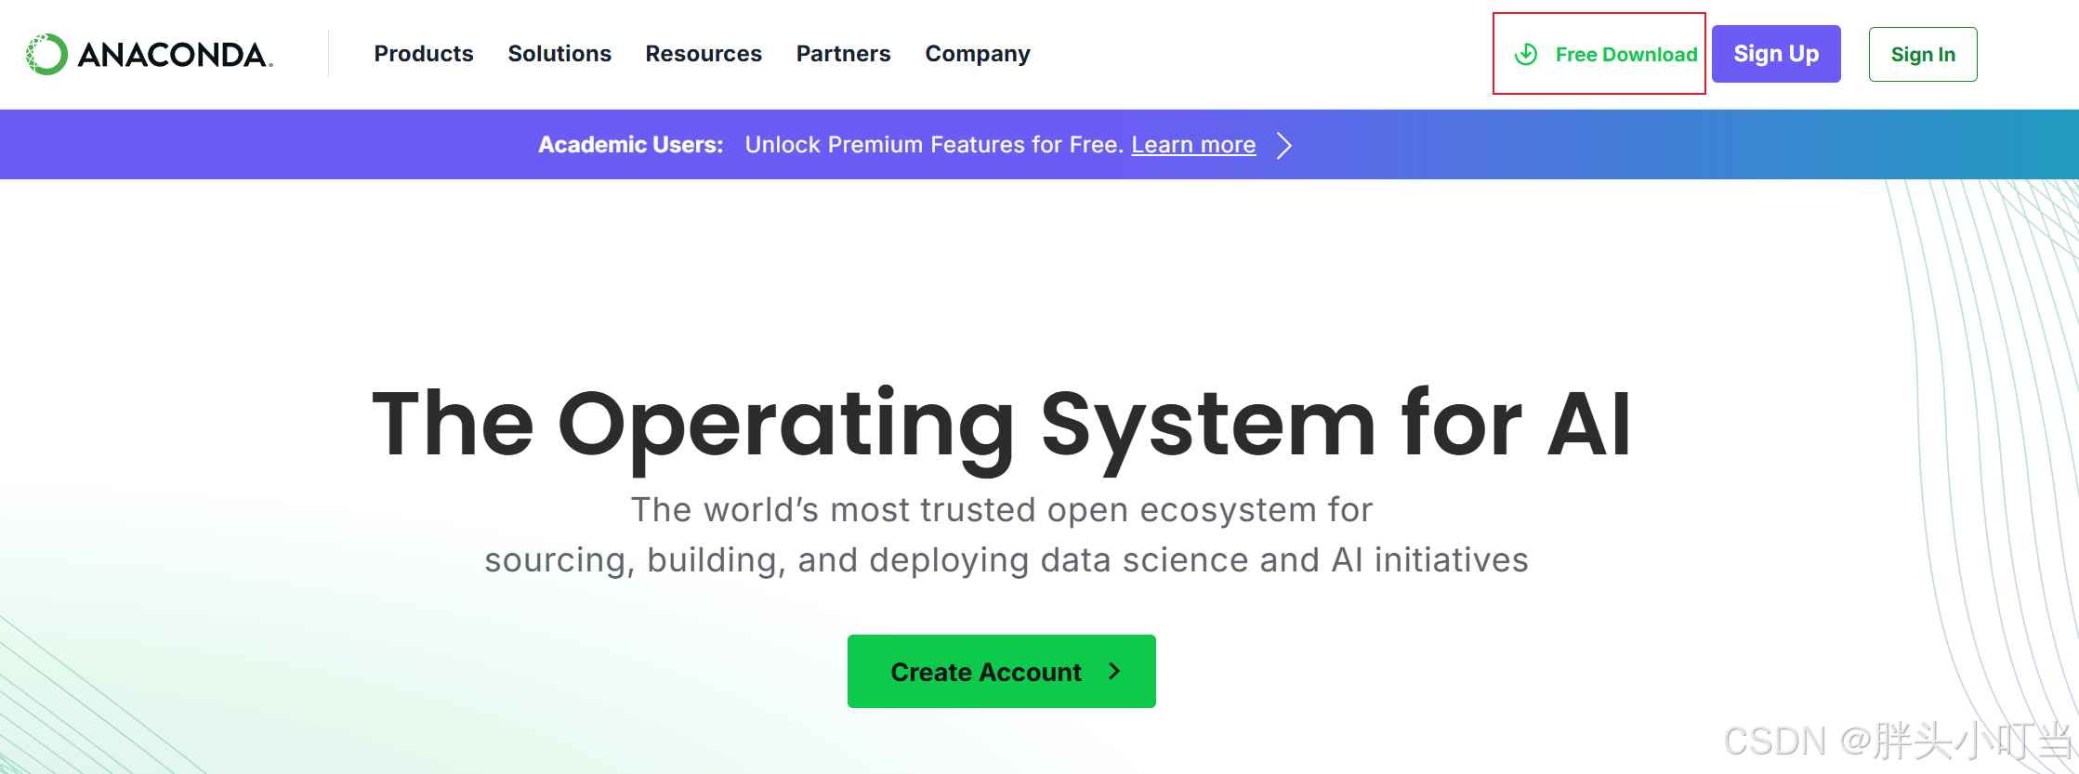Click the text Unlock Premium Features for Free

pyautogui.click(x=934, y=145)
